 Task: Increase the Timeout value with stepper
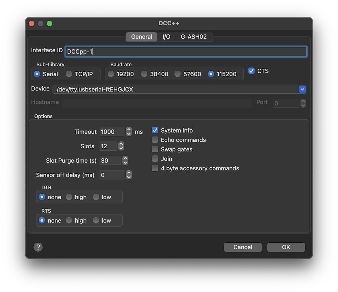point(129,130)
